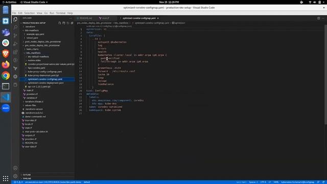Open demo-commands.md file
Screen dimensions: 327x184
pos(35,117)
